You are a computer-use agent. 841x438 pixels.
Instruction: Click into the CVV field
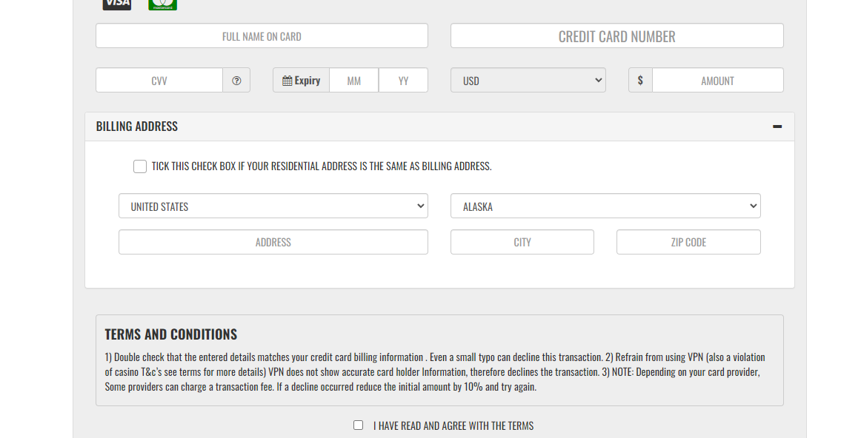point(159,81)
